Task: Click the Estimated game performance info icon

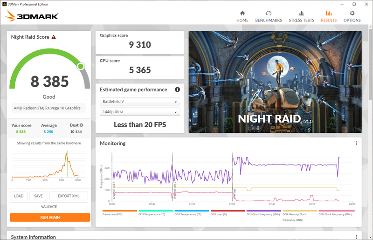Action: pyautogui.click(x=177, y=89)
